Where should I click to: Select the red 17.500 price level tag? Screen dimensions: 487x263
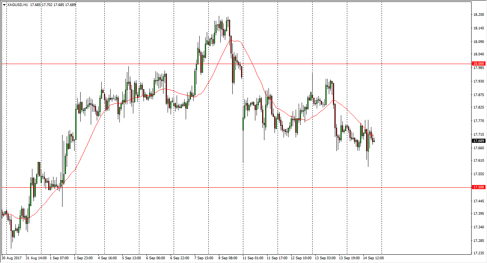[479, 187]
